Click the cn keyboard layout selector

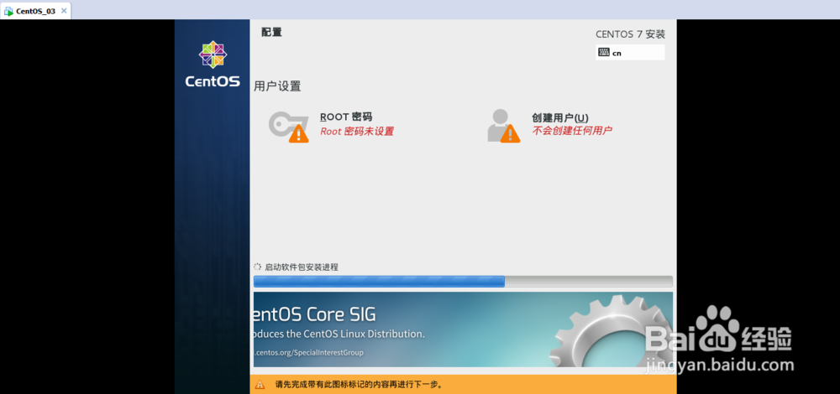[x=630, y=52]
